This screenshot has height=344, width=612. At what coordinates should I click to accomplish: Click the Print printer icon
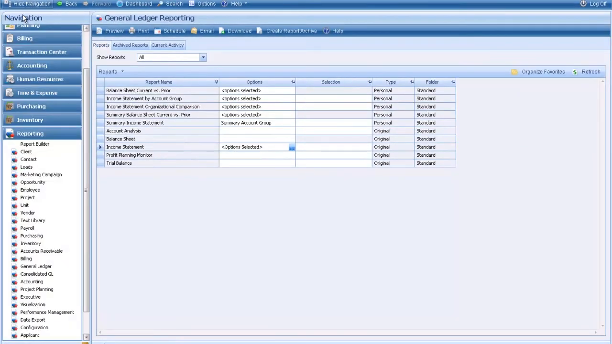(x=132, y=31)
